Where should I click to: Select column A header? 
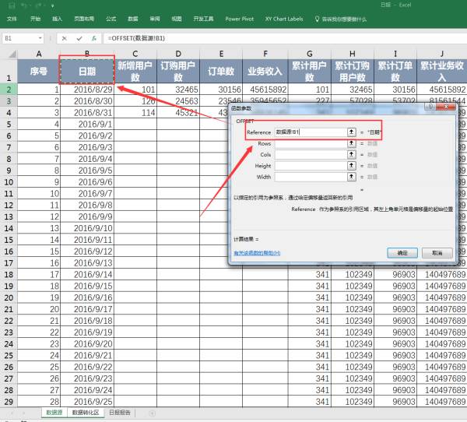[x=39, y=54]
